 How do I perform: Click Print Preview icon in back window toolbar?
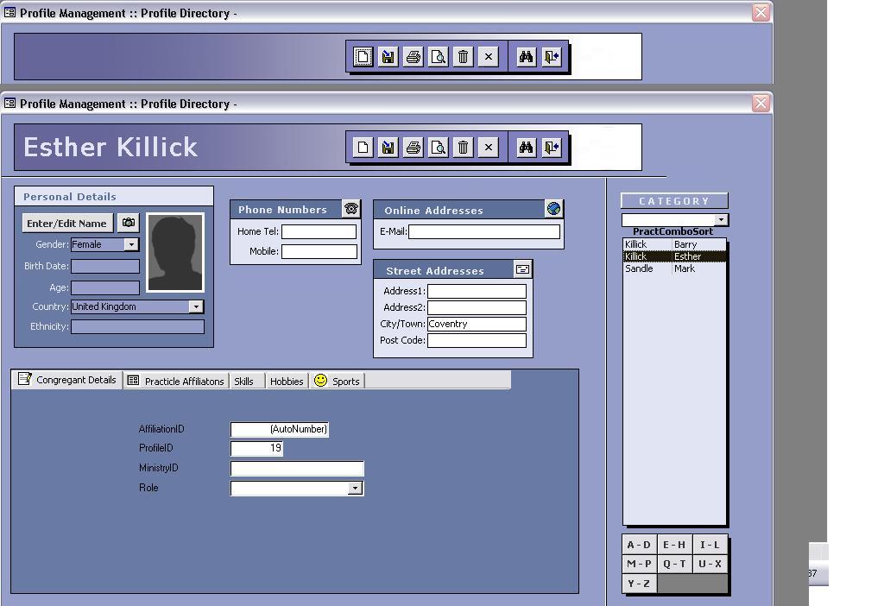pyautogui.click(x=438, y=57)
